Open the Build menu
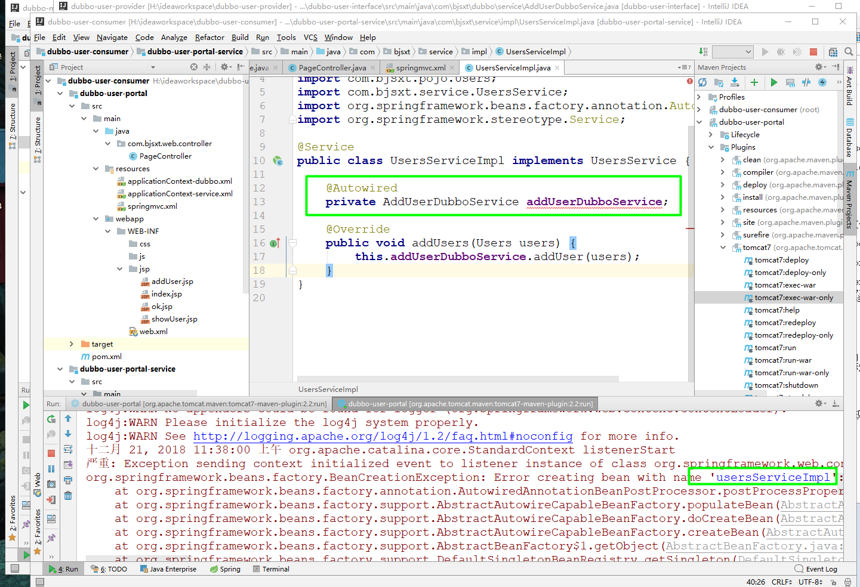The height and width of the screenshot is (587, 860). click(240, 37)
